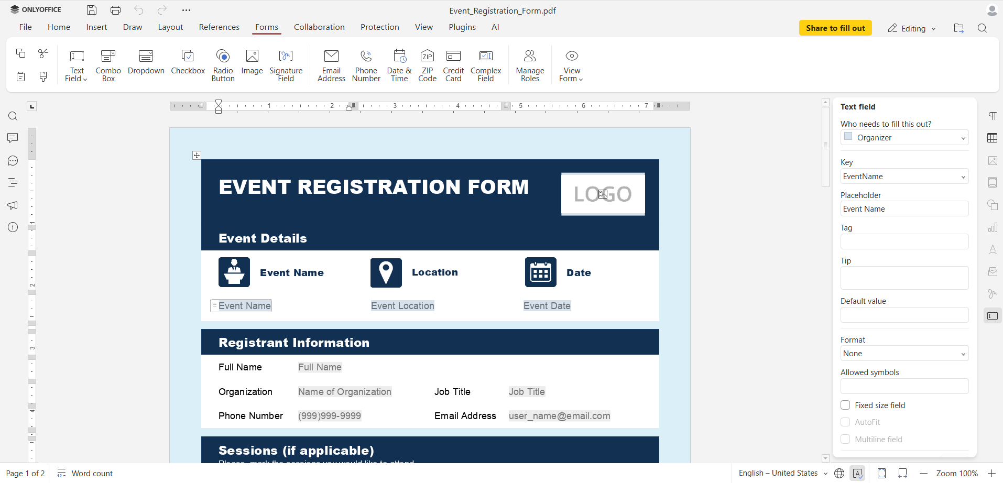Redo the last action
Screen dimensions: 1003x483
(x=162, y=10)
